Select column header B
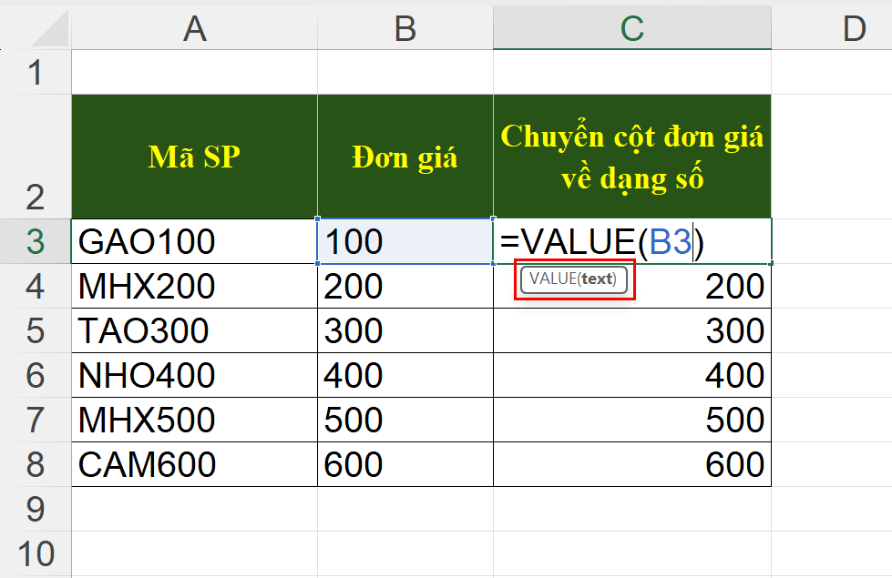Screen dimensions: 892x578 coord(405,28)
